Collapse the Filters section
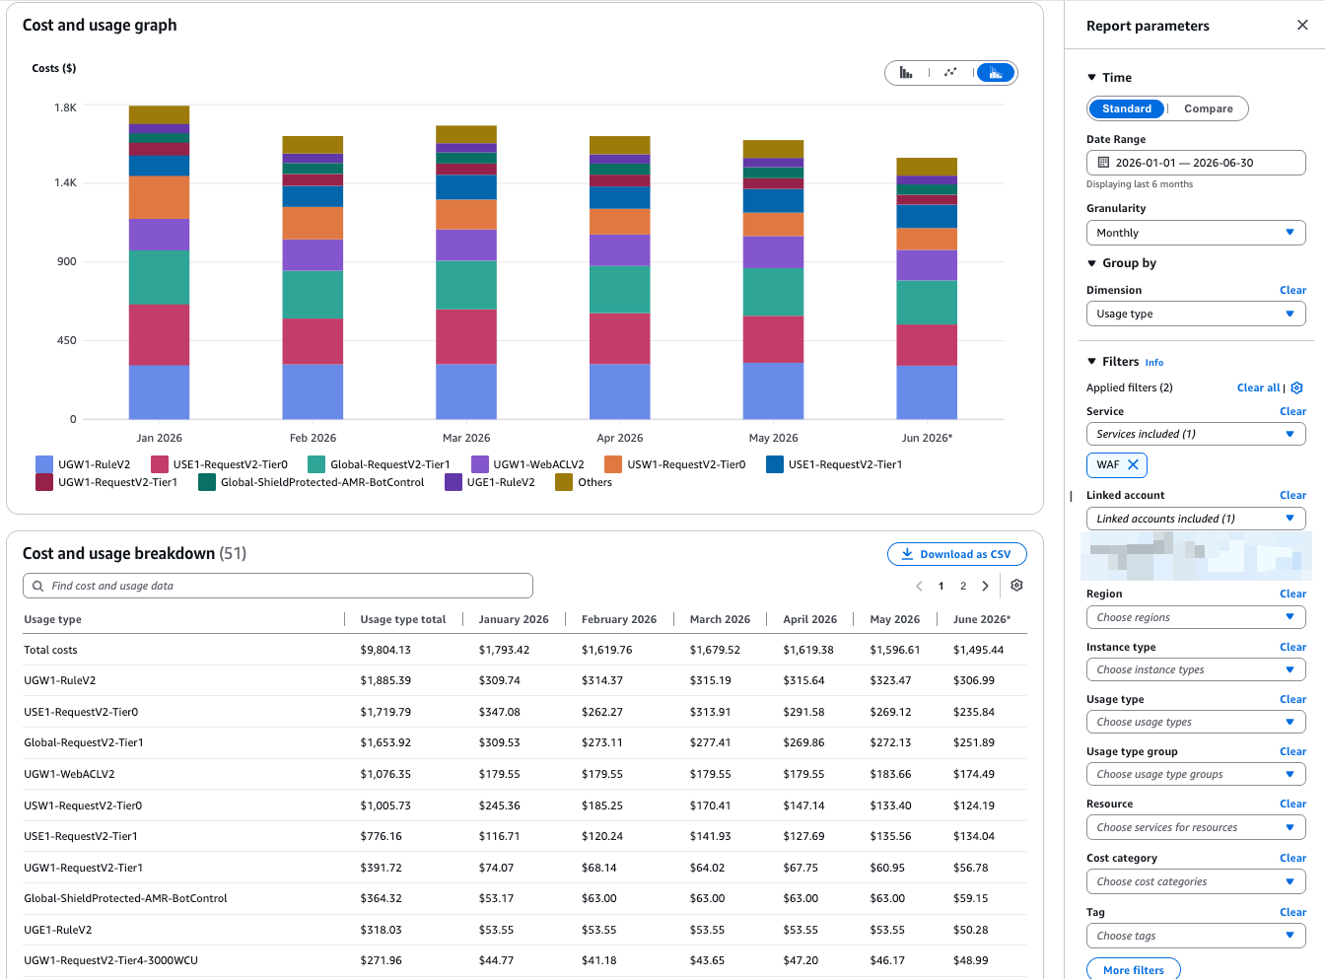The height and width of the screenshot is (979, 1325). pos(1091,362)
